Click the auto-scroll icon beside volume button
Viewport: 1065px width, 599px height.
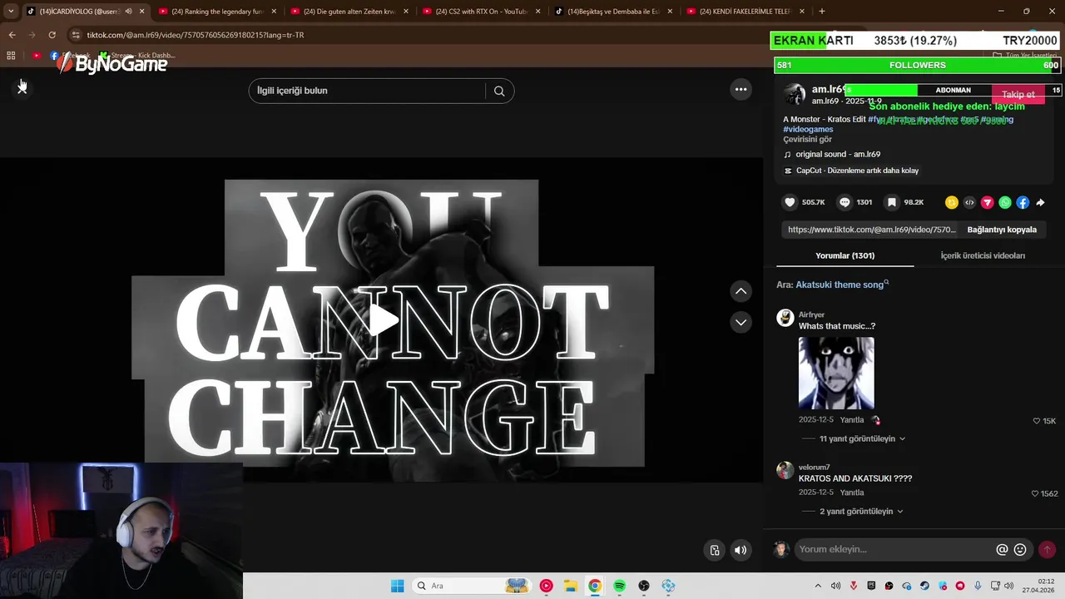[x=714, y=550]
